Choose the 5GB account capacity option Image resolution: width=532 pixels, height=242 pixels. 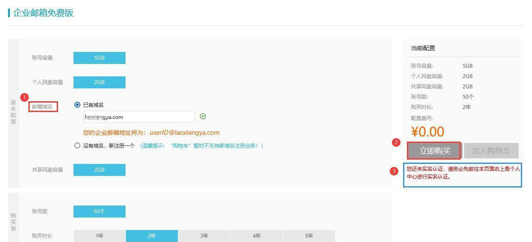point(99,58)
